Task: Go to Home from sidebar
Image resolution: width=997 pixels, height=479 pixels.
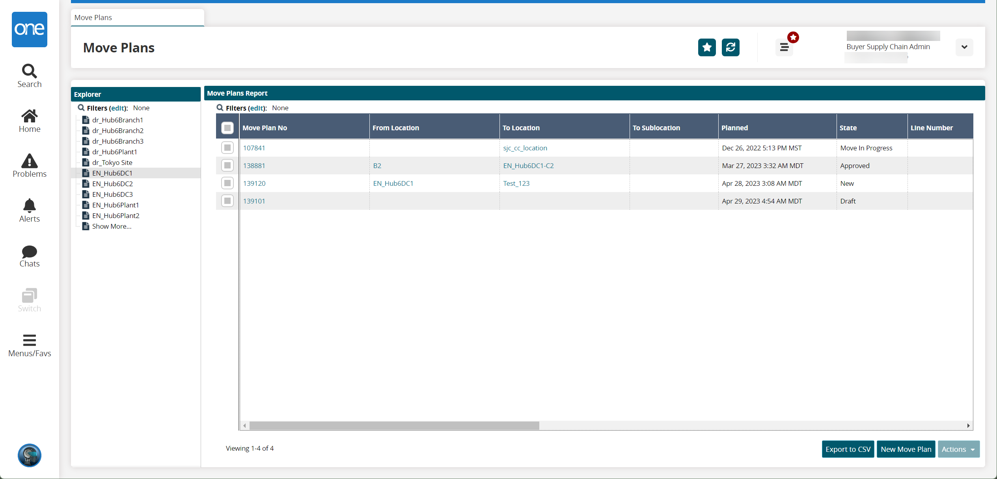Action: (x=30, y=121)
